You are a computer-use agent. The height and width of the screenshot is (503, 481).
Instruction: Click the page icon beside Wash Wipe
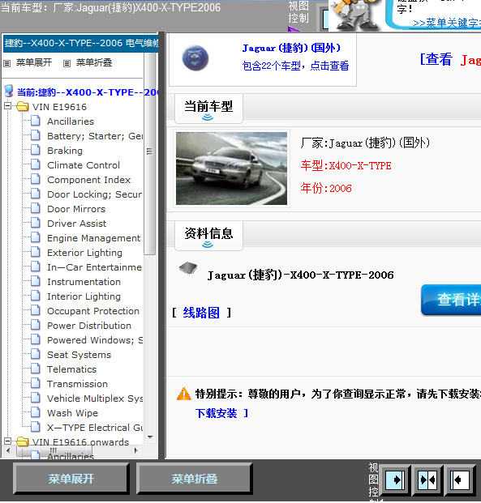pyautogui.click(x=36, y=412)
